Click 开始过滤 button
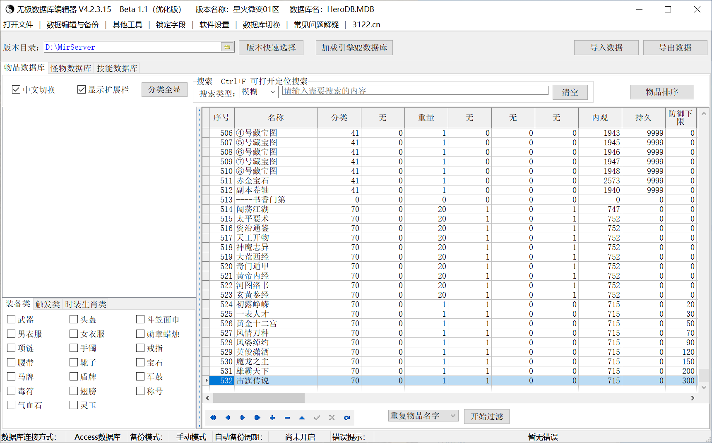This screenshot has width=712, height=443. coord(487,416)
